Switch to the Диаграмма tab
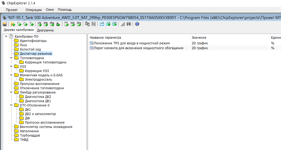Screen dimensions: 281x150 [x=45, y=30]
